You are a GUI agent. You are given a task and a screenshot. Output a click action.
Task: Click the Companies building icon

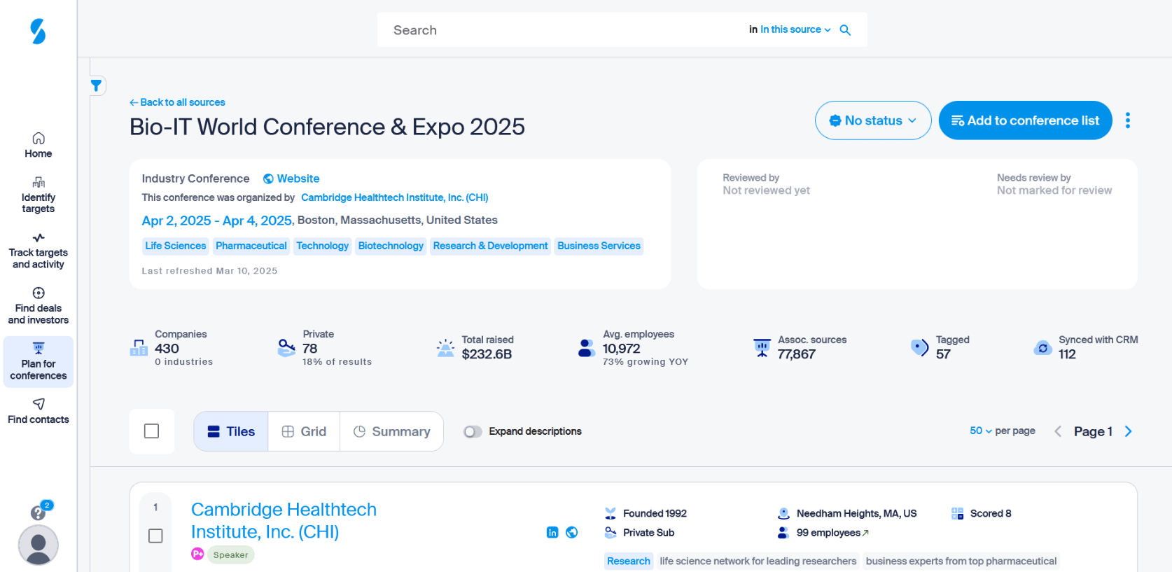[x=139, y=347]
